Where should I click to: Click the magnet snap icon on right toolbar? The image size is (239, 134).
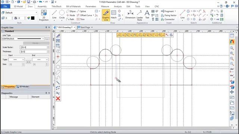coord(232,42)
